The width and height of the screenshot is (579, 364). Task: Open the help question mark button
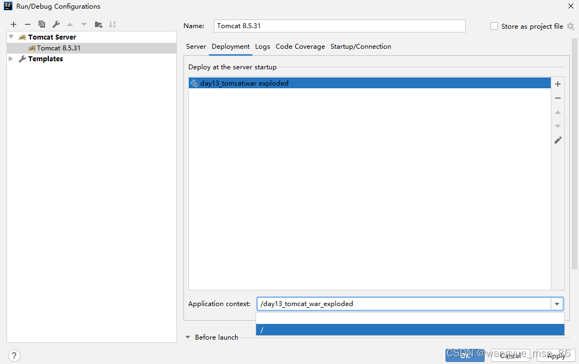pyautogui.click(x=14, y=355)
